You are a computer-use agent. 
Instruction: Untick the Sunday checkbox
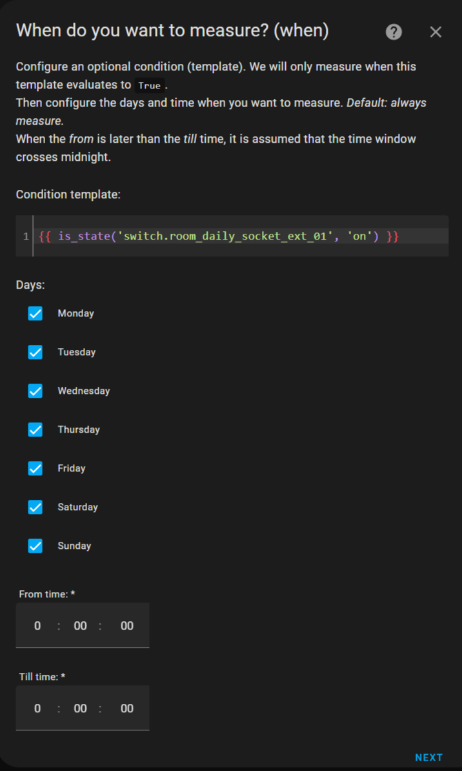pyautogui.click(x=35, y=546)
